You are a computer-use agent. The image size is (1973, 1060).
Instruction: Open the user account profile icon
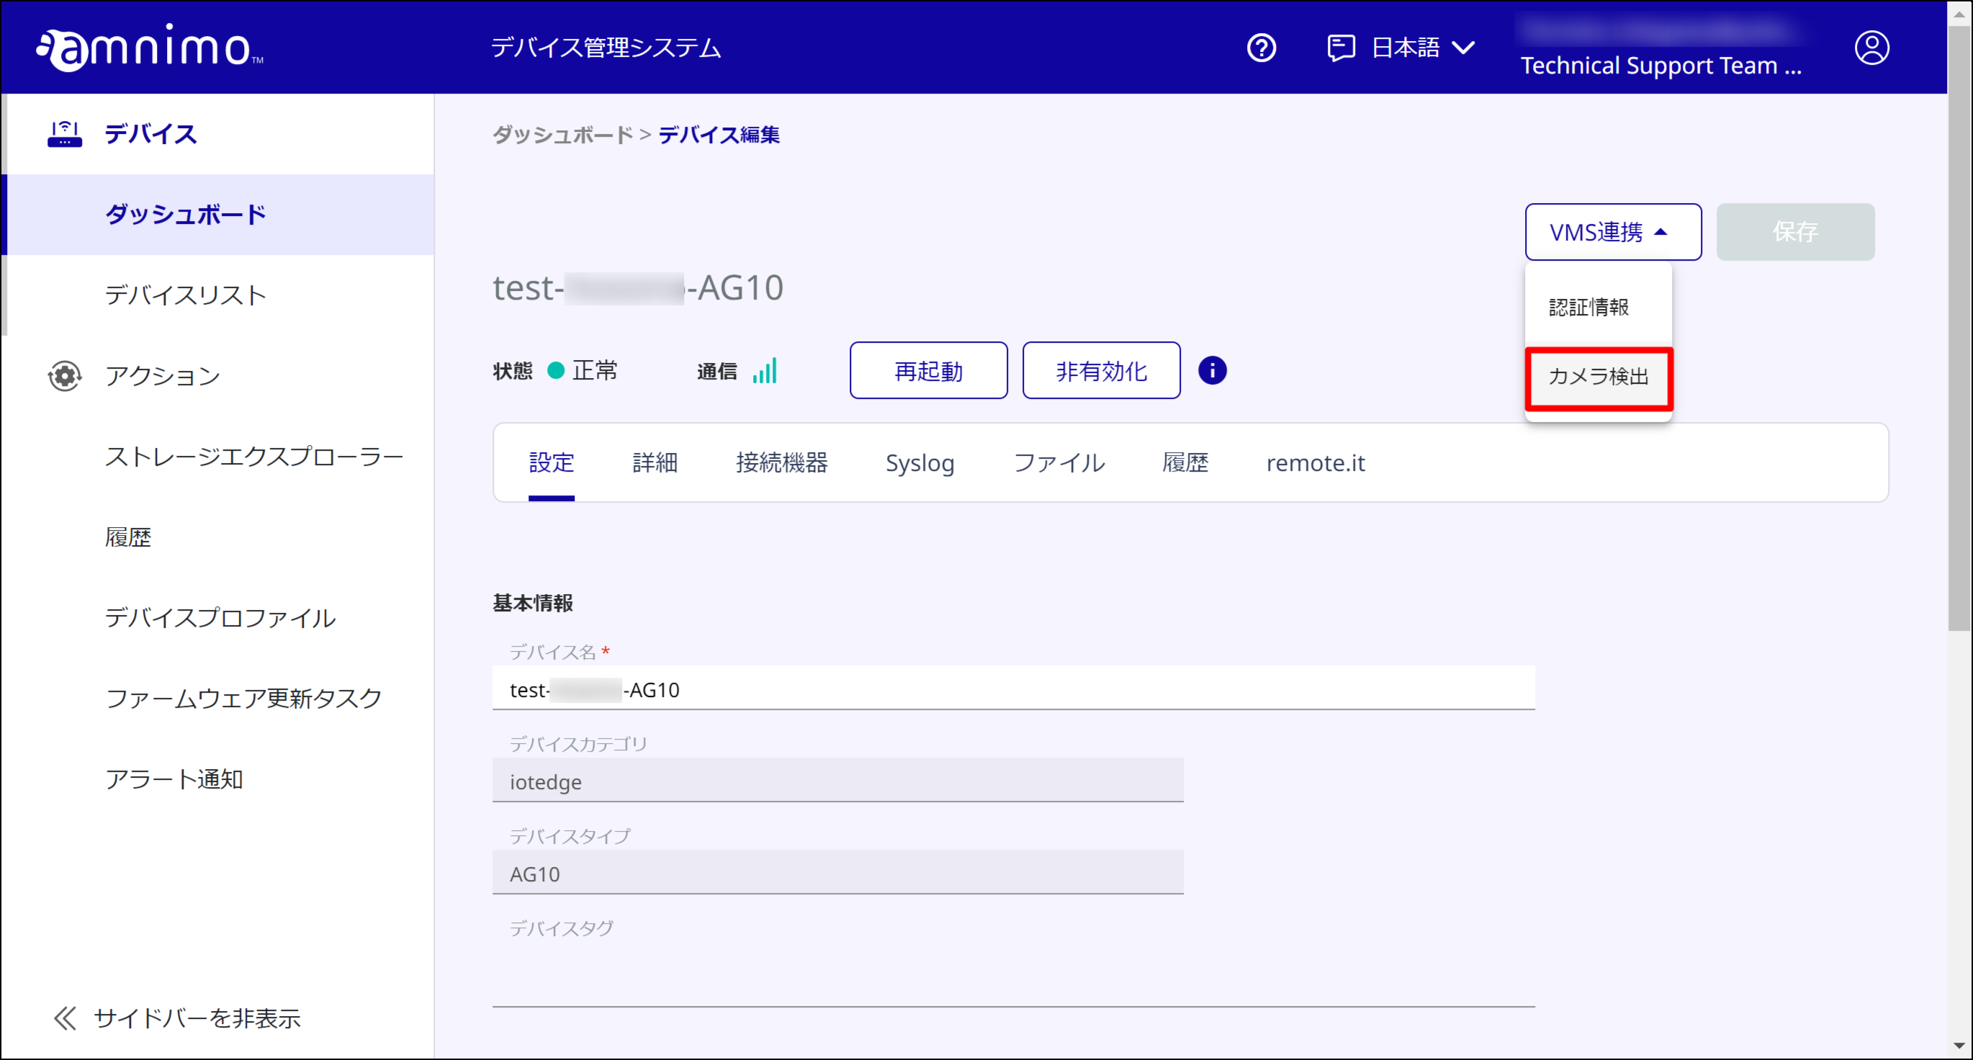(1871, 48)
